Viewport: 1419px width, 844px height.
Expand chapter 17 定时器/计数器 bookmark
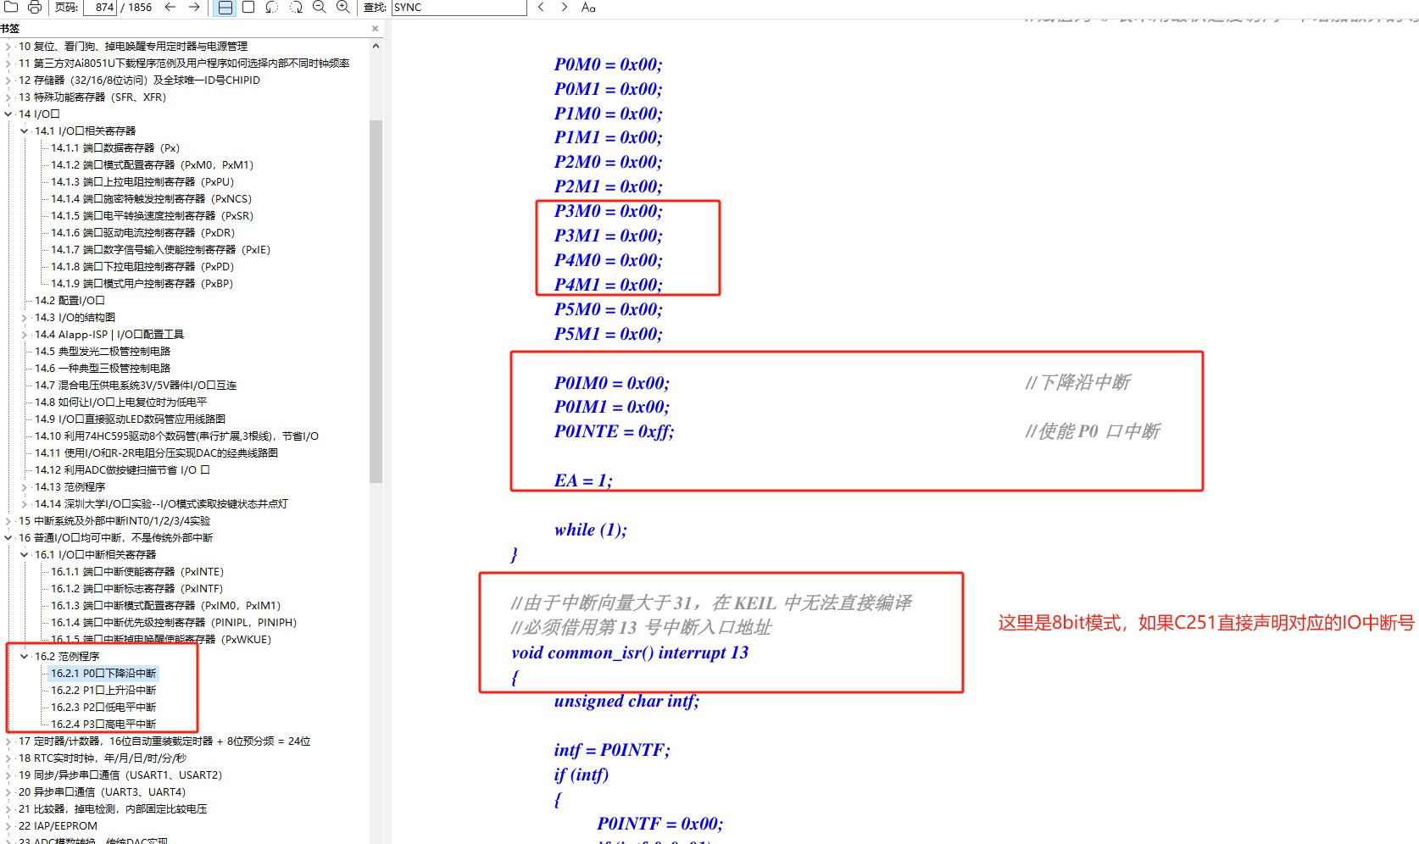[8, 741]
